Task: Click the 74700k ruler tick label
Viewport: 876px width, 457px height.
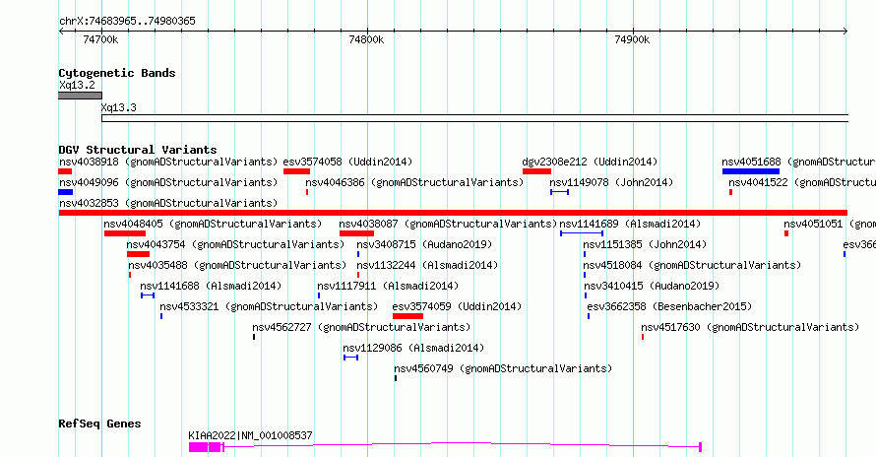Action: pos(100,40)
